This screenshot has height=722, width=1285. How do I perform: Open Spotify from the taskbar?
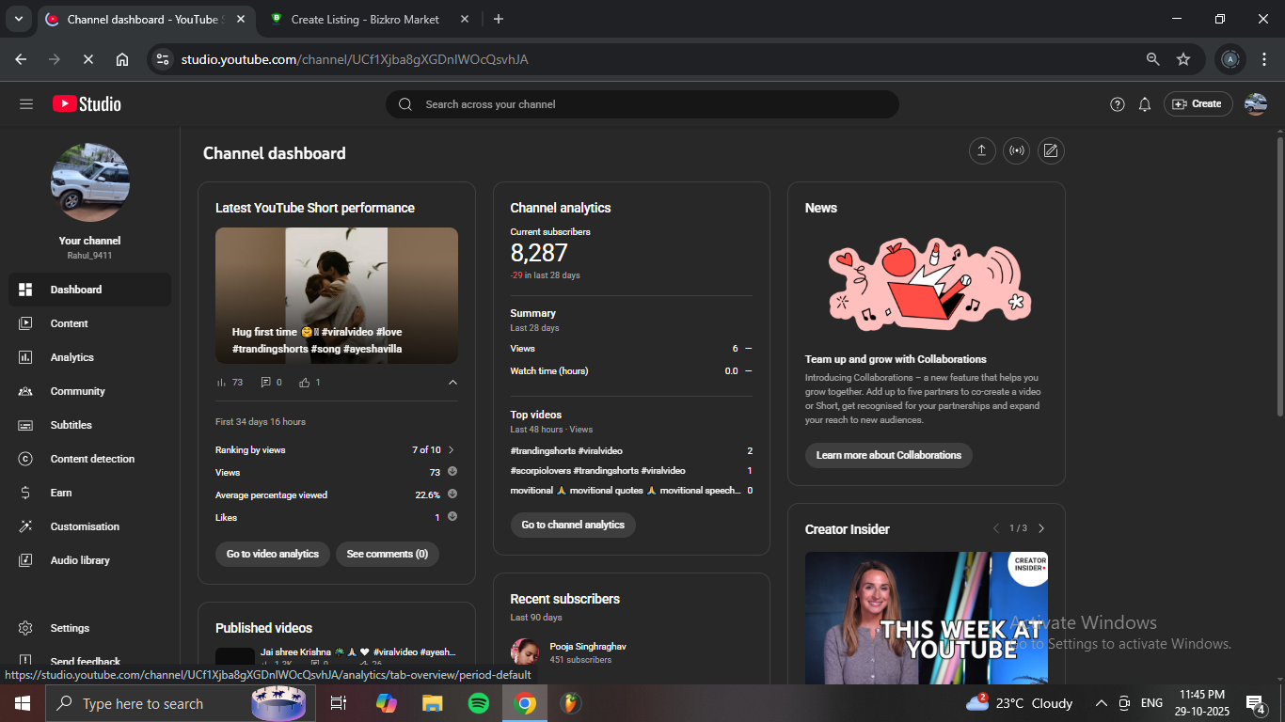479,703
